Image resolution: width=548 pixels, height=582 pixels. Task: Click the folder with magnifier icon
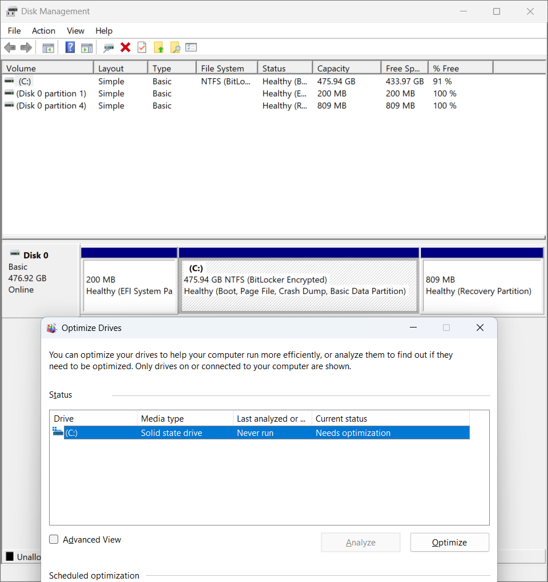click(175, 47)
